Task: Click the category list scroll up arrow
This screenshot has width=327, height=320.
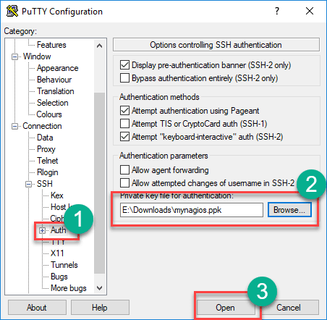Action: pos(99,46)
